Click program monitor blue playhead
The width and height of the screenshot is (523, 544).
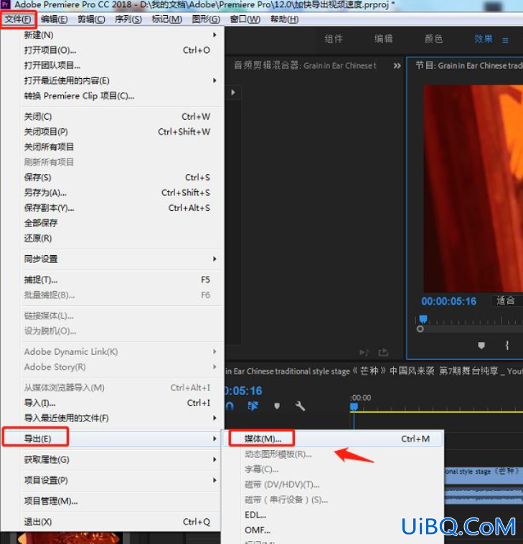click(x=423, y=319)
